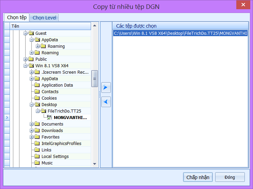Click the left arrow to remove selected file
Image resolution: width=253 pixels, height=189 pixels.
coord(106,102)
